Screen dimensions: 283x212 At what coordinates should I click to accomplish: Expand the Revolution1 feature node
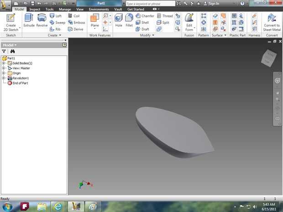tap(4, 78)
